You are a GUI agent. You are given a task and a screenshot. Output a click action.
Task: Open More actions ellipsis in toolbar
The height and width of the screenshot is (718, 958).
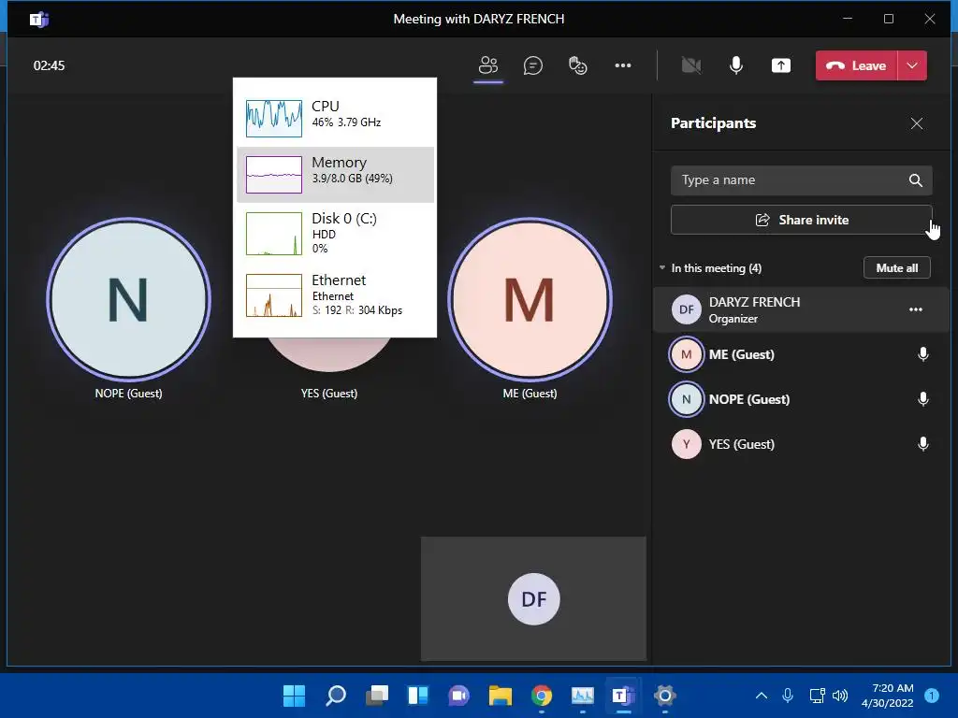click(622, 65)
